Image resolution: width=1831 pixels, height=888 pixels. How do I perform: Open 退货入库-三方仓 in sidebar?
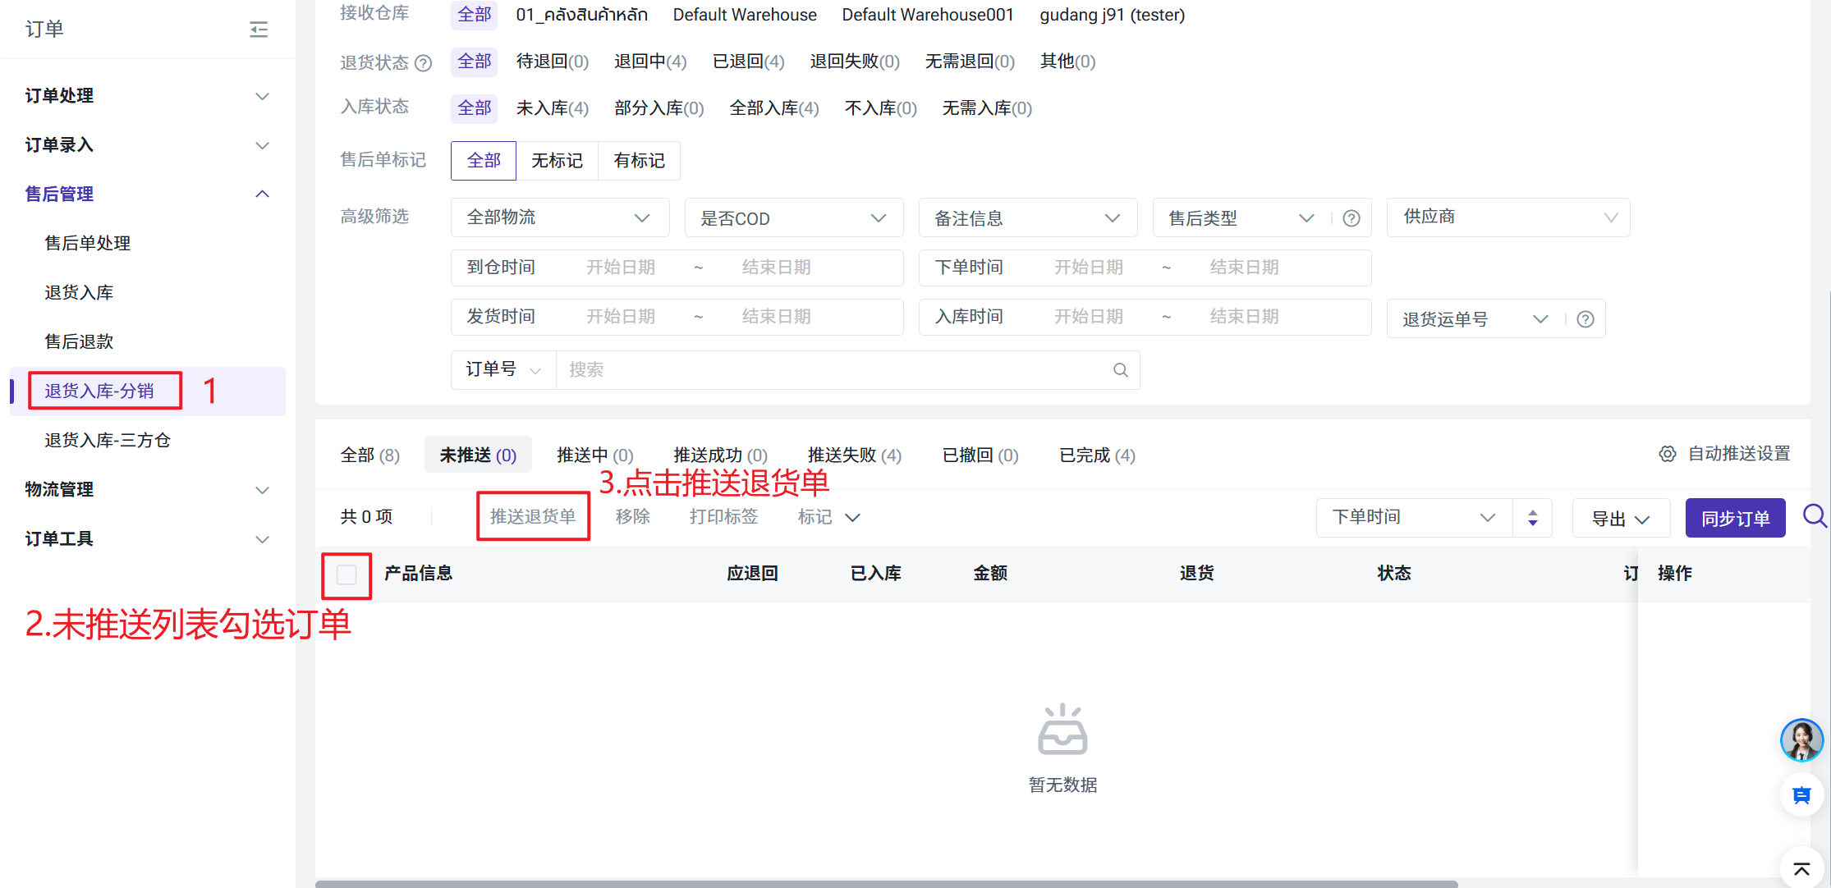108,441
